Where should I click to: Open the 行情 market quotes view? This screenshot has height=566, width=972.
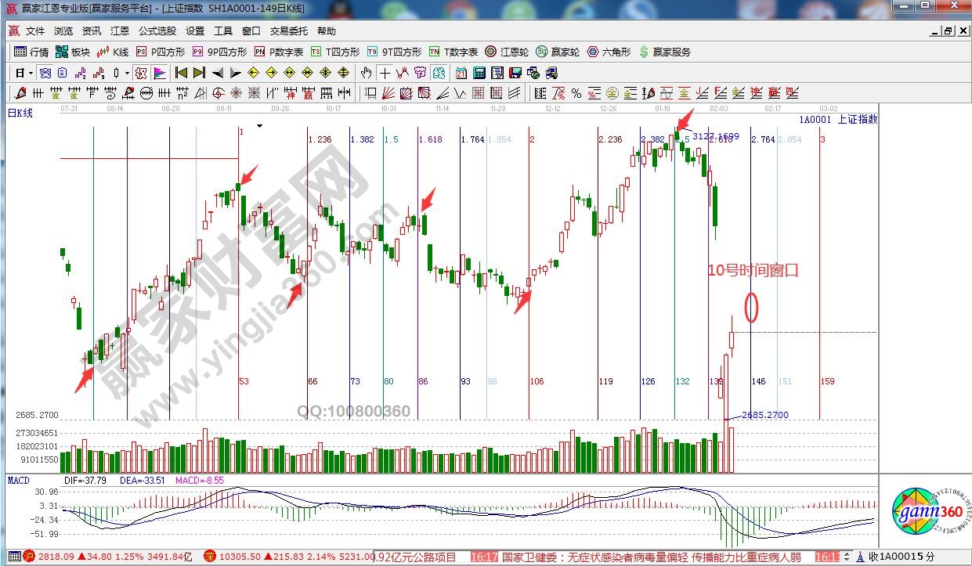pyautogui.click(x=31, y=52)
